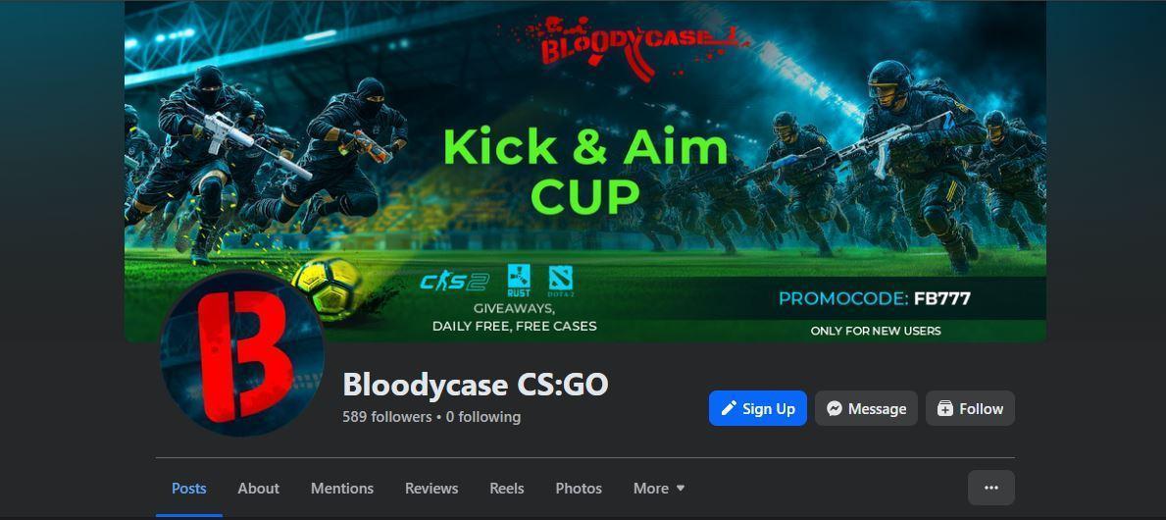
Task: Click the CS2 logo in cover banner
Action: pos(454,282)
